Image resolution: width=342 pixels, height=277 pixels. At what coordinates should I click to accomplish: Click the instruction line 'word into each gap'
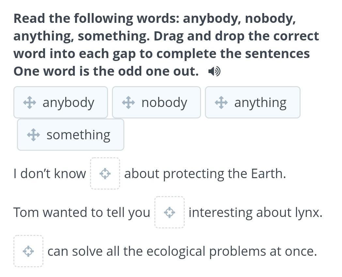162,54
